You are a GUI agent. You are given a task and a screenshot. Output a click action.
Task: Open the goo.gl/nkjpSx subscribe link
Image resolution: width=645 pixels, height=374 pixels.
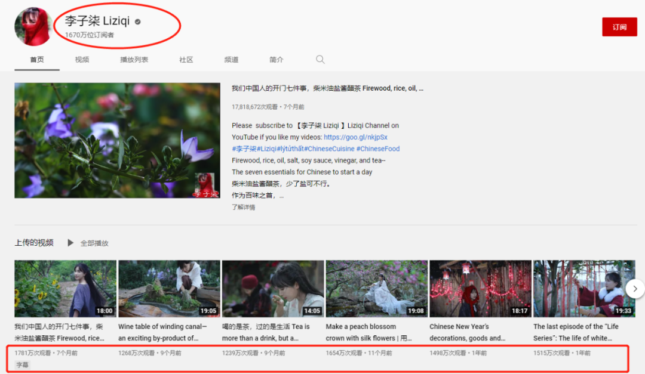(x=355, y=137)
